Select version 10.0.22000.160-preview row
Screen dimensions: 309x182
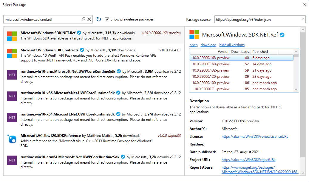pos(241,64)
